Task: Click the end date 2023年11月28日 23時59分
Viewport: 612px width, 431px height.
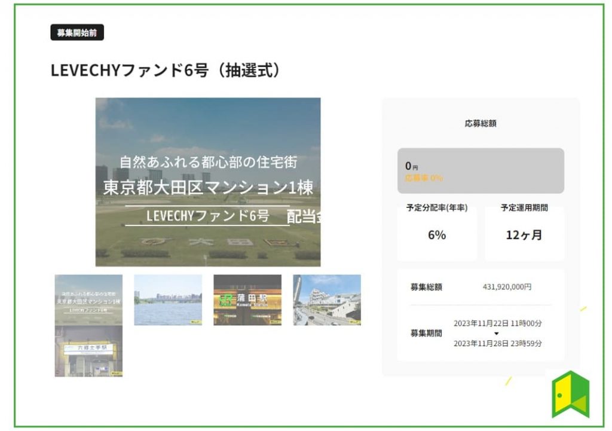Action: click(x=498, y=344)
